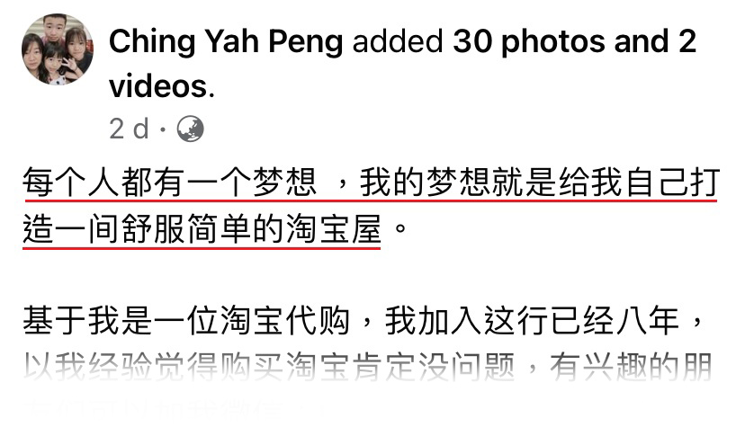Open the 30 photos and 2 album link
The image size is (745, 436).
point(574,41)
